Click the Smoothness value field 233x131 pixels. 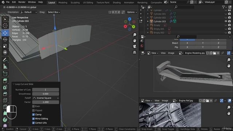click(46, 94)
